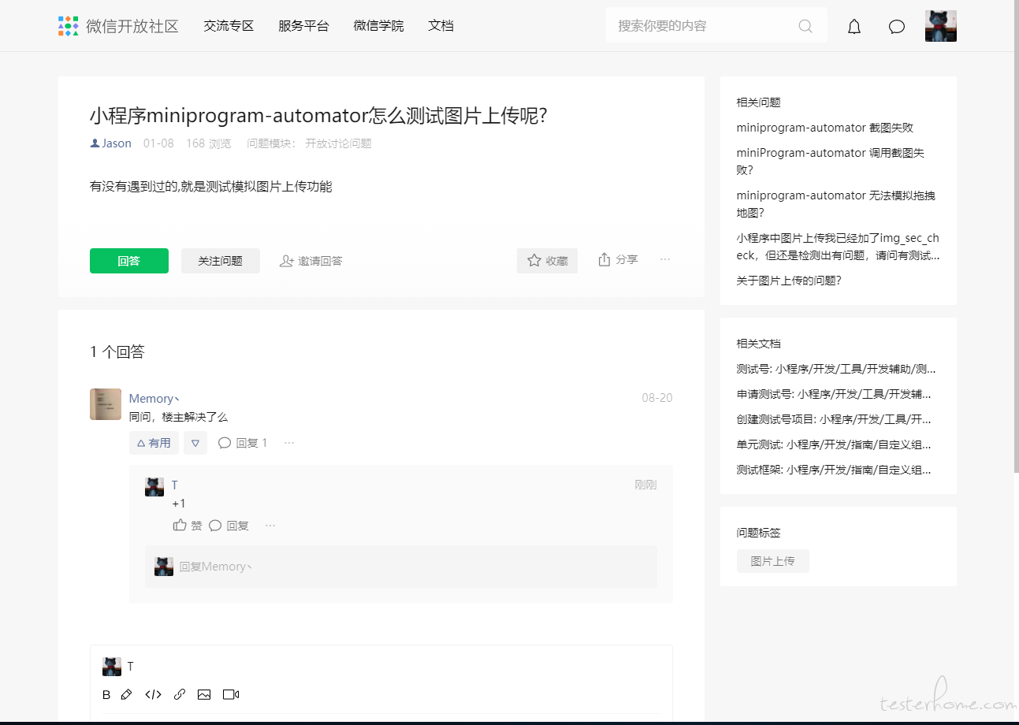Insert a link in editor
Screen dimensions: 1019x725
pos(180,695)
